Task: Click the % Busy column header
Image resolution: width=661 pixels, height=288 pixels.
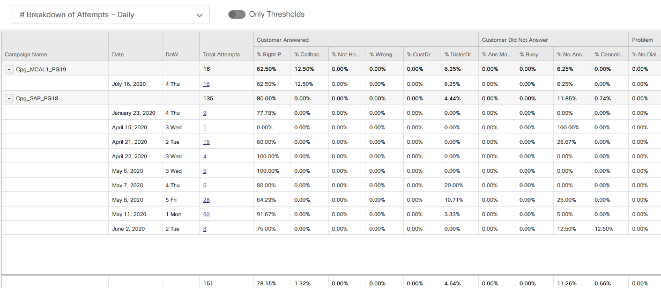Action: tap(528, 54)
